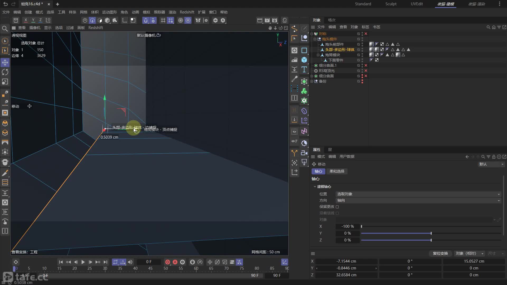Screen dimensions: 507x285
Task: Select the Scale tool in left toolbar
Action: point(5,82)
